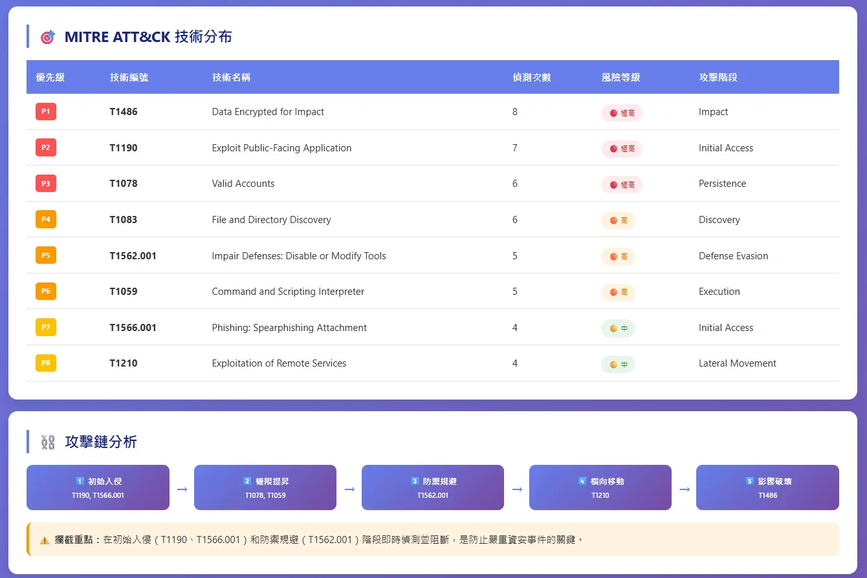Click the 'Data Encrypted for Impact' technique name
This screenshot has height=578, width=867.
click(268, 112)
